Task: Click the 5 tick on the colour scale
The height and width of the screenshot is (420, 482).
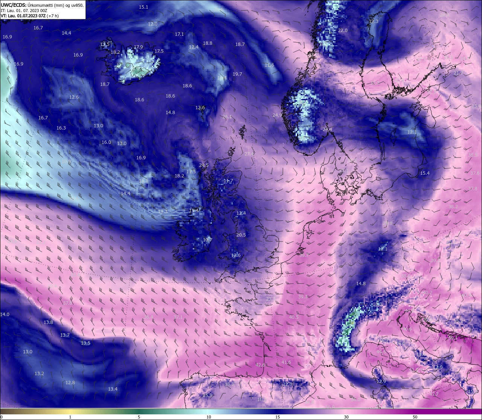Action: [139, 417]
